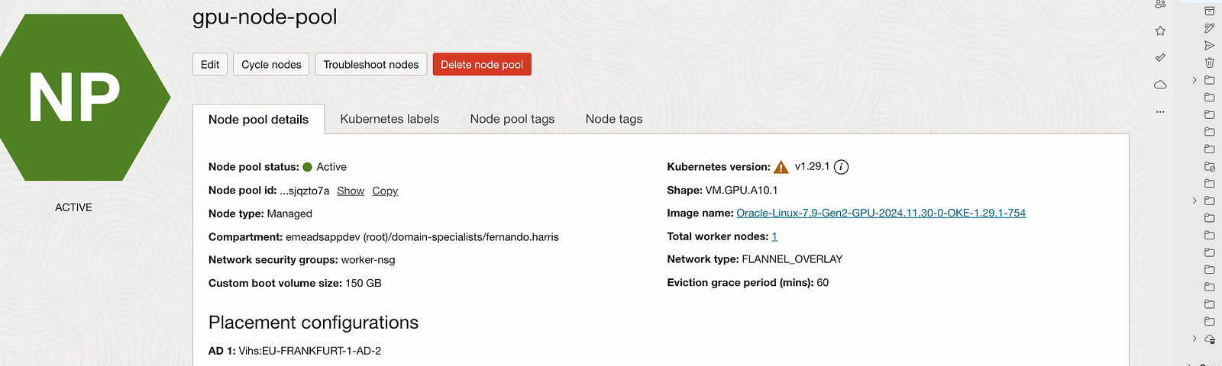Click the Cycle nodes button
The width and height of the screenshot is (1222, 366).
pyautogui.click(x=271, y=65)
